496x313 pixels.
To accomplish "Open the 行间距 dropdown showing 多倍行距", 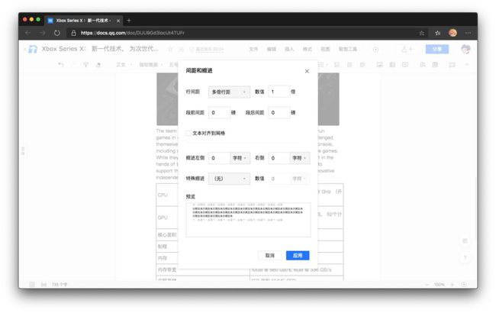I will click(x=229, y=92).
